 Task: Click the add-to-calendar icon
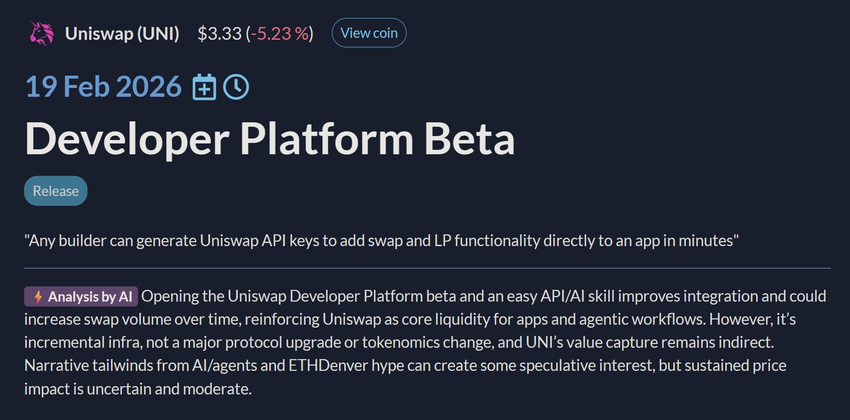pyautogui.click(x=204, y=87)
